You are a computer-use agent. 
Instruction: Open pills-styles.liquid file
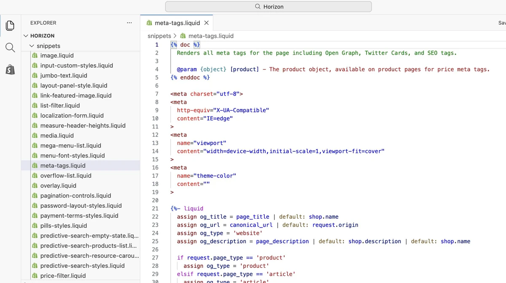[63, 226]
